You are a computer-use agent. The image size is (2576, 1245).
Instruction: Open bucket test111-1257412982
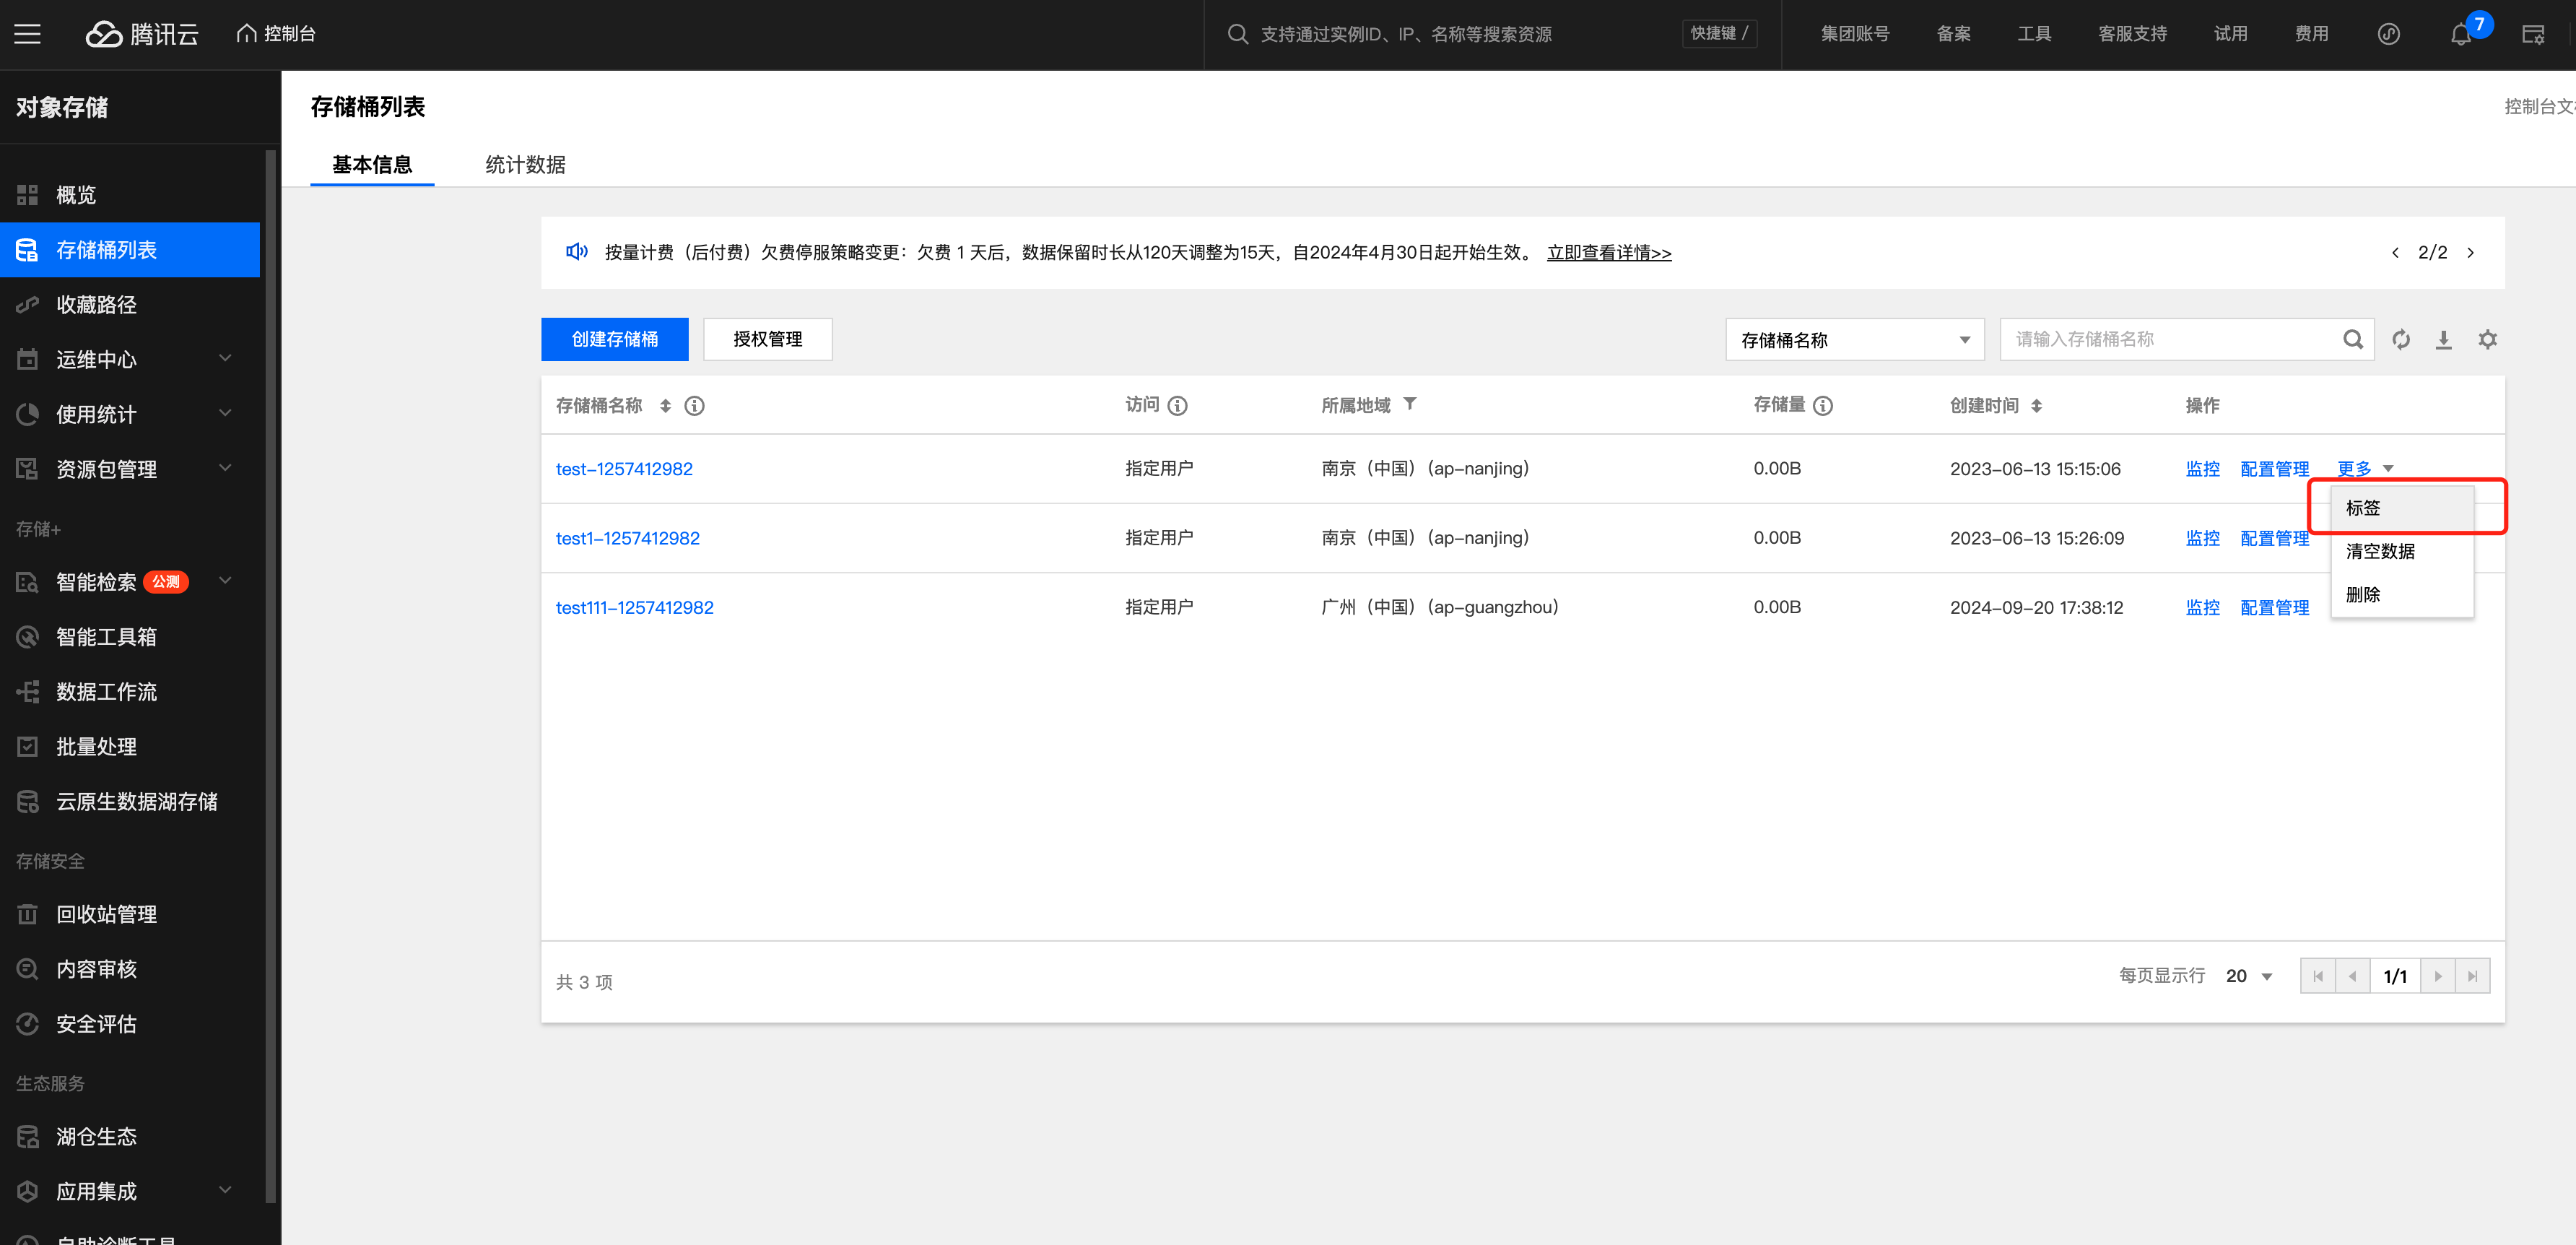click(x=634, y=608)
